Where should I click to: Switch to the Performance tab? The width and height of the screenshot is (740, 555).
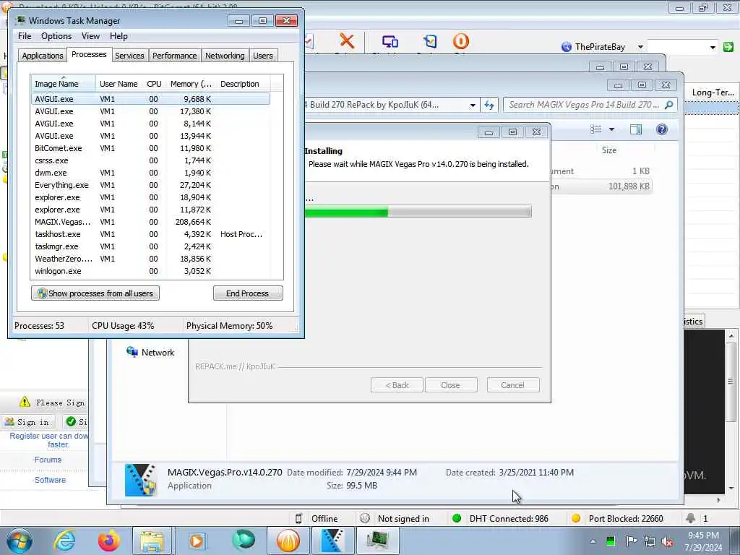click(x=175, y=56)
